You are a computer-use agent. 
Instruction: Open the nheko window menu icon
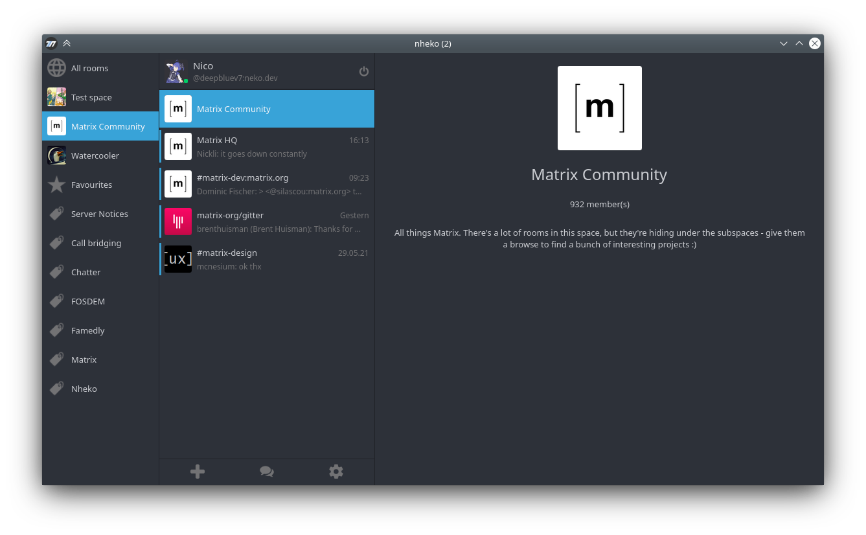point(51,43)
